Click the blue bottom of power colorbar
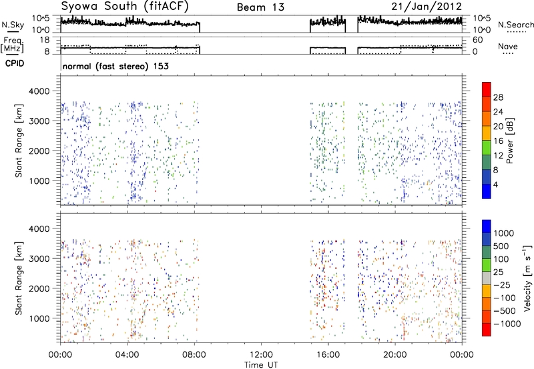 click(487, 191)
